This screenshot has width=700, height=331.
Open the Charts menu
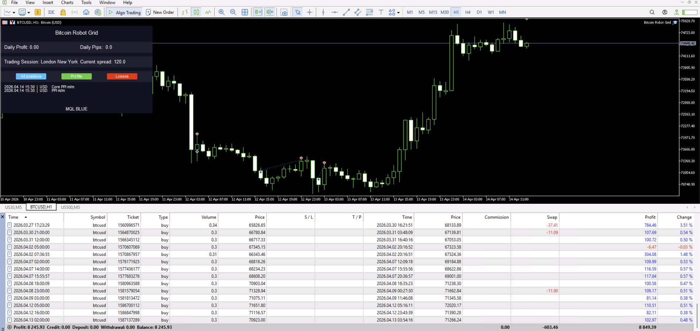(x=67, y=3)
